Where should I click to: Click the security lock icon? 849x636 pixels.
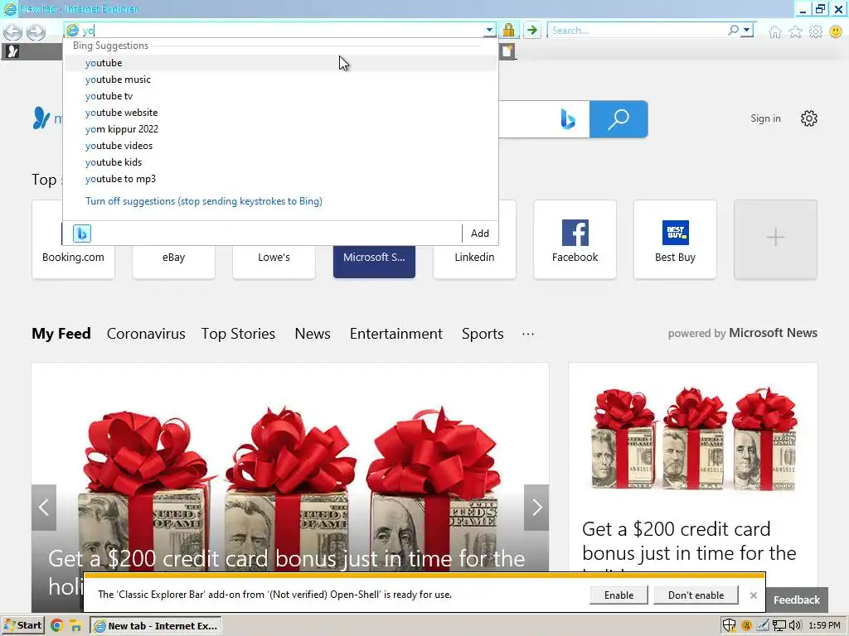tap(508, 31)
